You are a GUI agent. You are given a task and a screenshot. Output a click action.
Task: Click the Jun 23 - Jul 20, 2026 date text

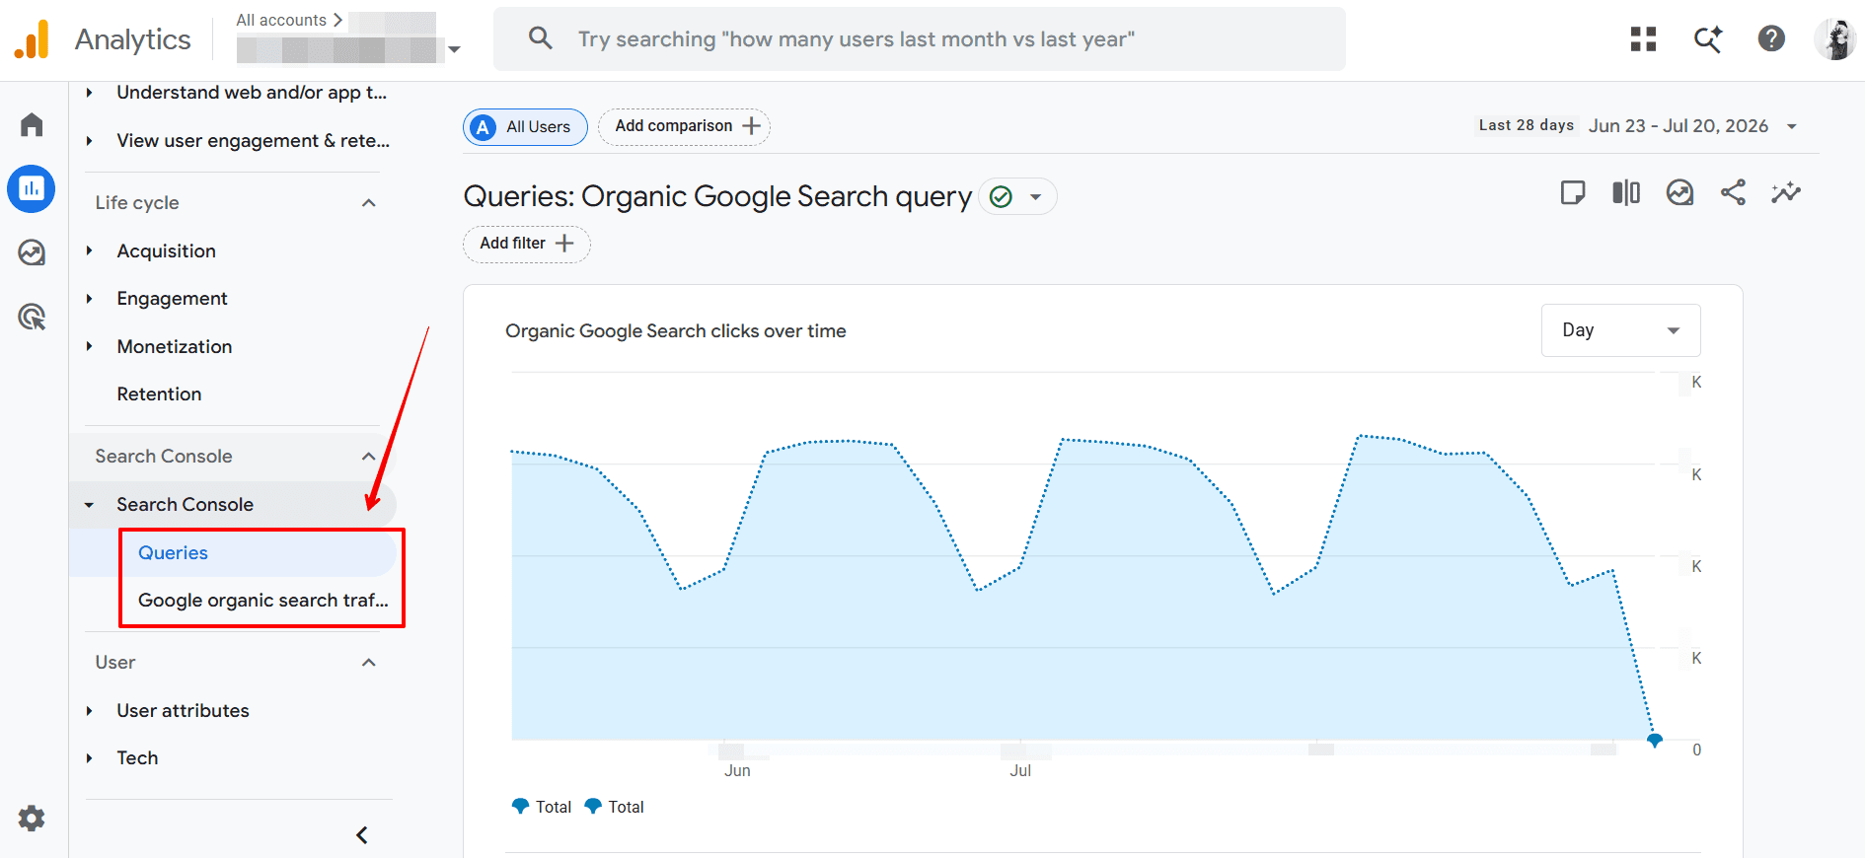(1678, 126)
